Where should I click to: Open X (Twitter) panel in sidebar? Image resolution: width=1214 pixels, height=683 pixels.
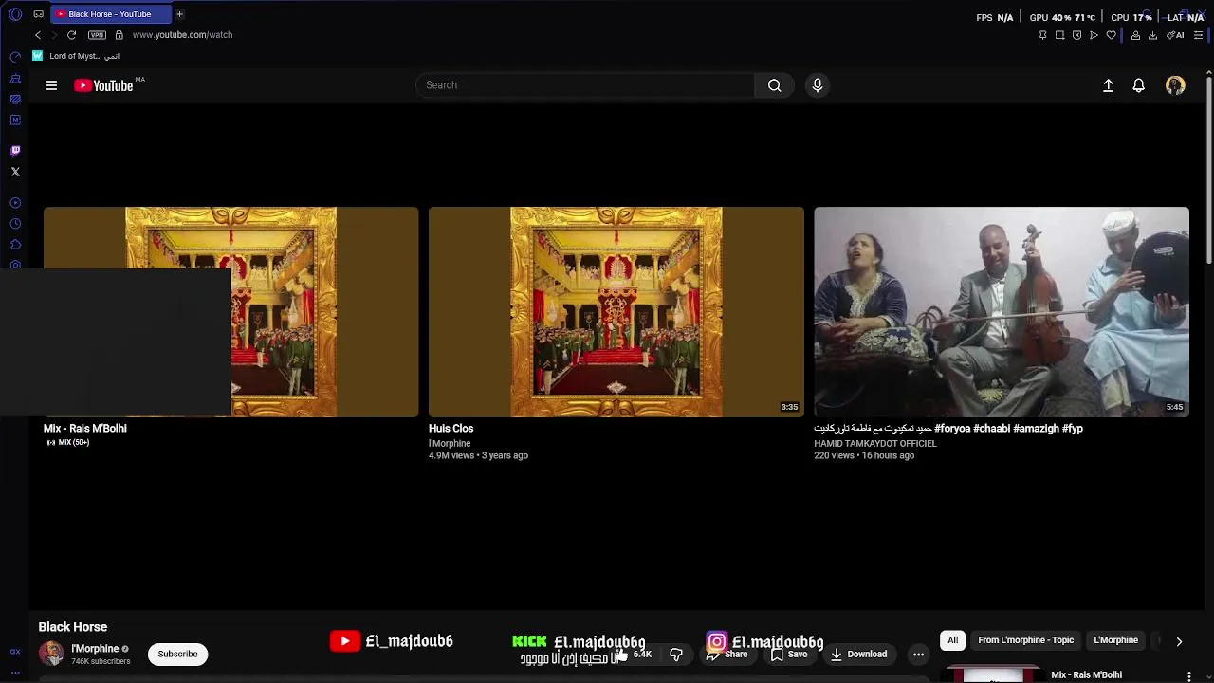point(15,172)
